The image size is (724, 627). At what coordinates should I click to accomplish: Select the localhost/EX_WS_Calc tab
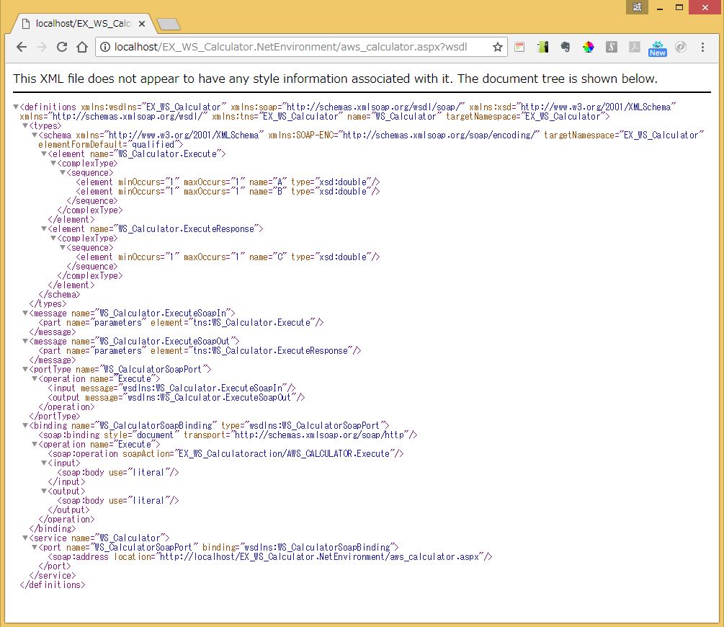(83, 24)
